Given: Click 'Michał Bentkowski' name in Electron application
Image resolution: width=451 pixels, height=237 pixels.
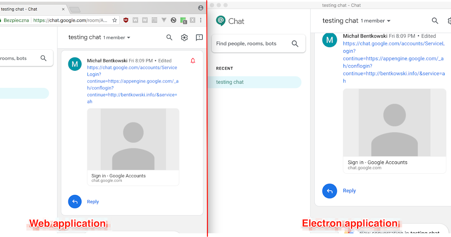Looking at the screenshot, I should (365, 36).
